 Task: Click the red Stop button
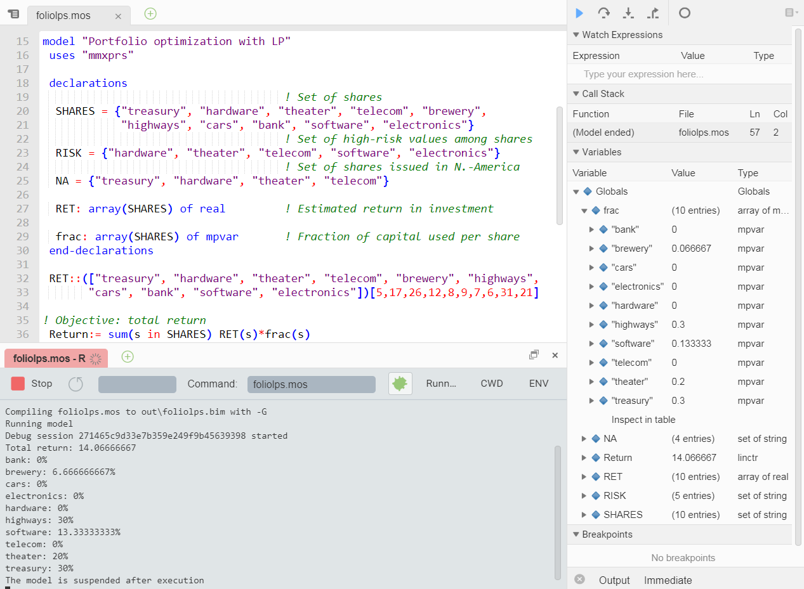click(31, 384)
